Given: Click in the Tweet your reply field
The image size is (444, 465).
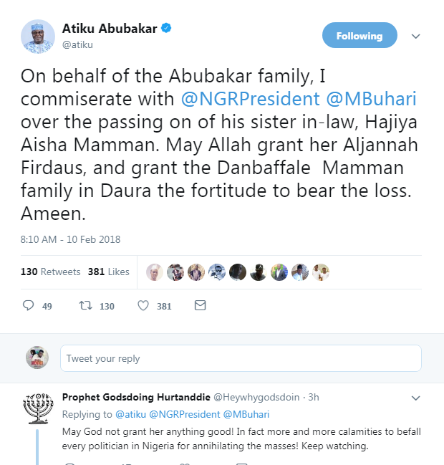Looking at the screenshot, I should pos(241,358).
